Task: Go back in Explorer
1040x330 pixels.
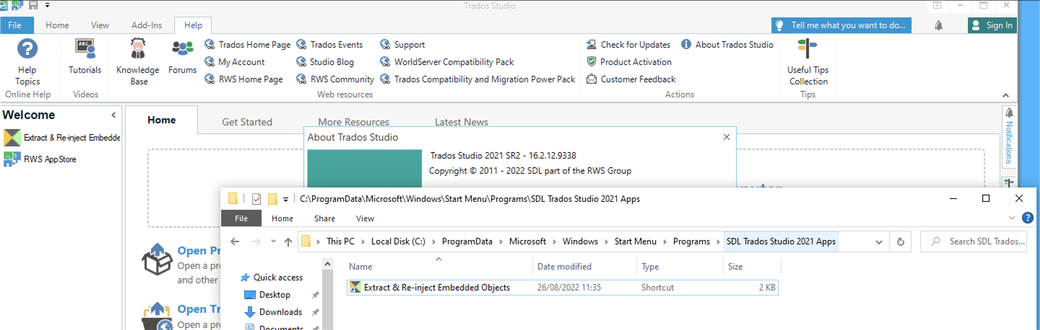Action: [x=235, y=242]
